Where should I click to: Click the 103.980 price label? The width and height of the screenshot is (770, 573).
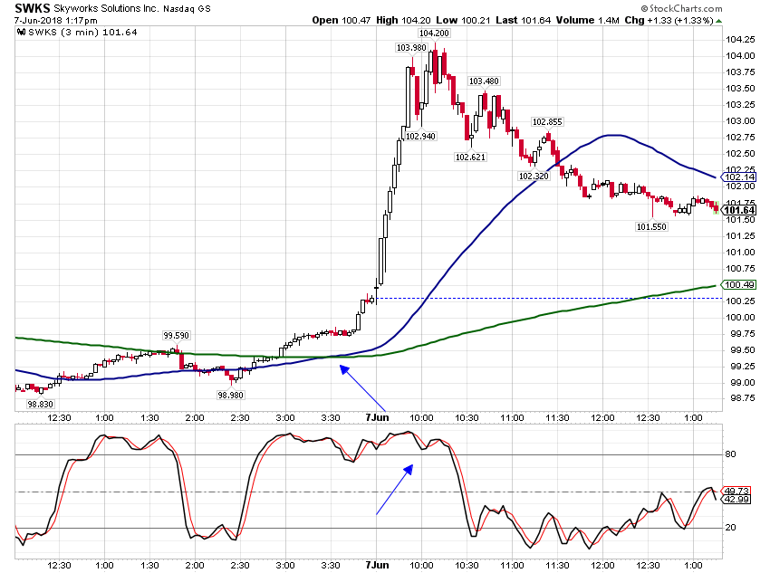coord(411,48)
